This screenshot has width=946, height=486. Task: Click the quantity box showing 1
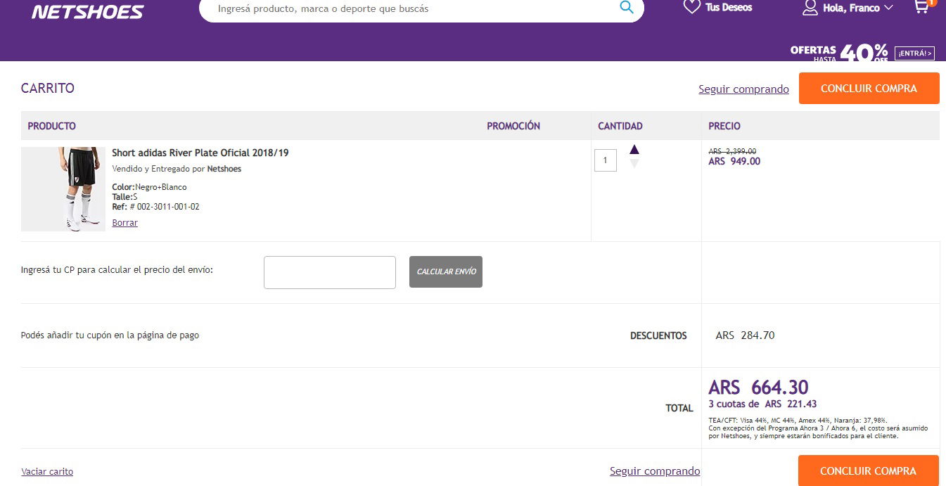[606, 160]
